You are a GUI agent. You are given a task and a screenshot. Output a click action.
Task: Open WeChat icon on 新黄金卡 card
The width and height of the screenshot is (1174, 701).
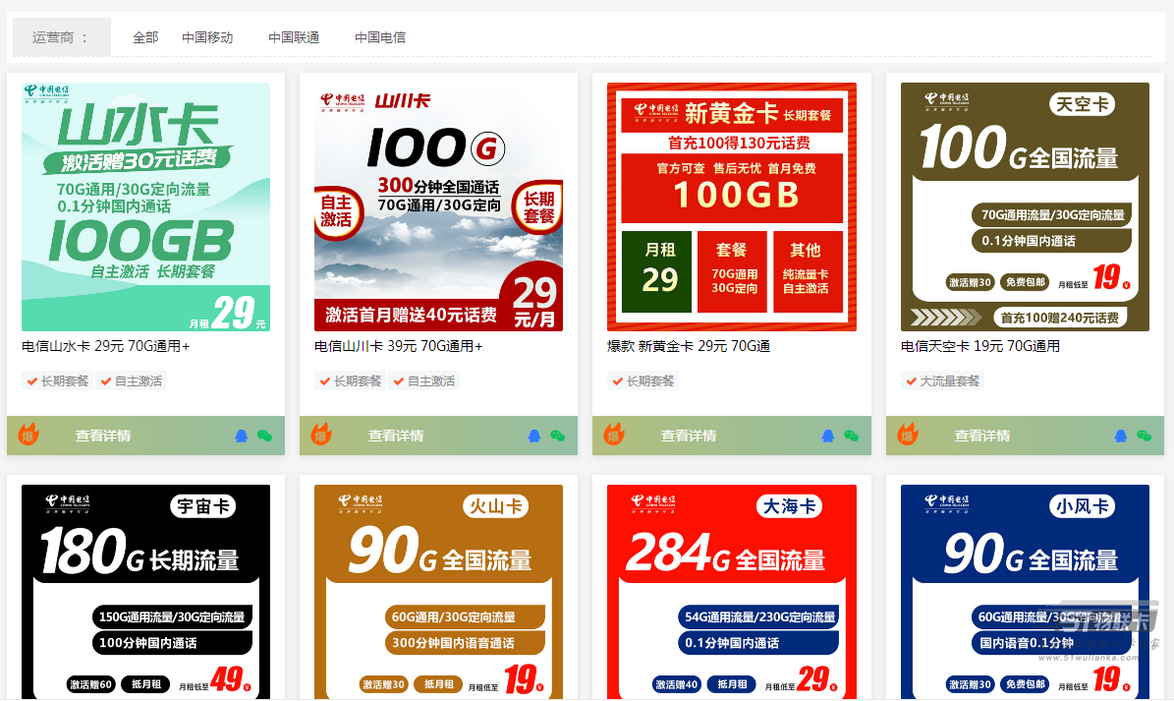tap(851, 436)
